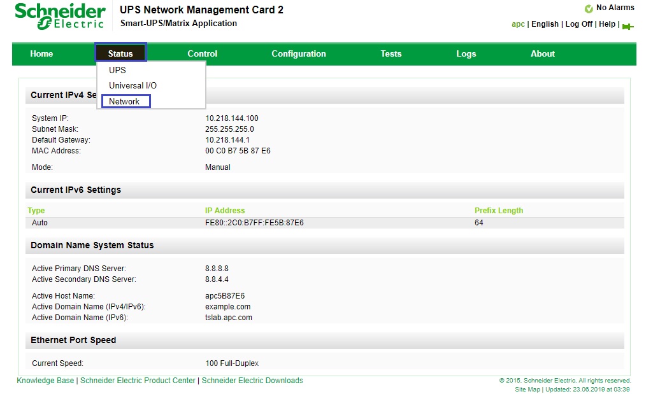Open the Status menu
646x394 pixels.
[120, 53]
